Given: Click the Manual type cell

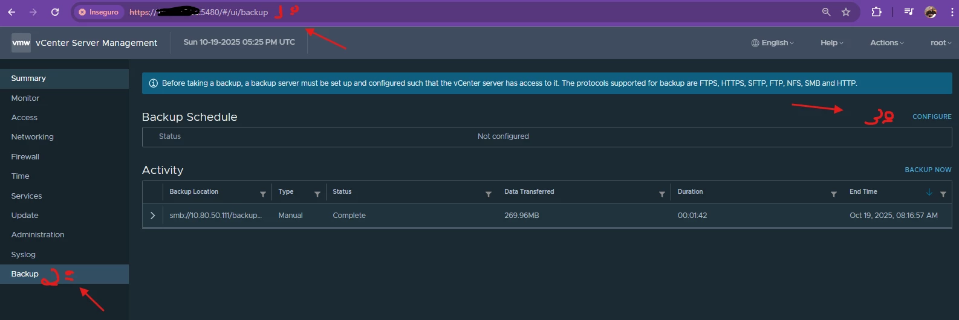Looking at the screenshot, I should pos(290,216).
